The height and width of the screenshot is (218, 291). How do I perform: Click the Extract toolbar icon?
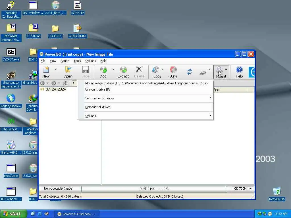123,72
